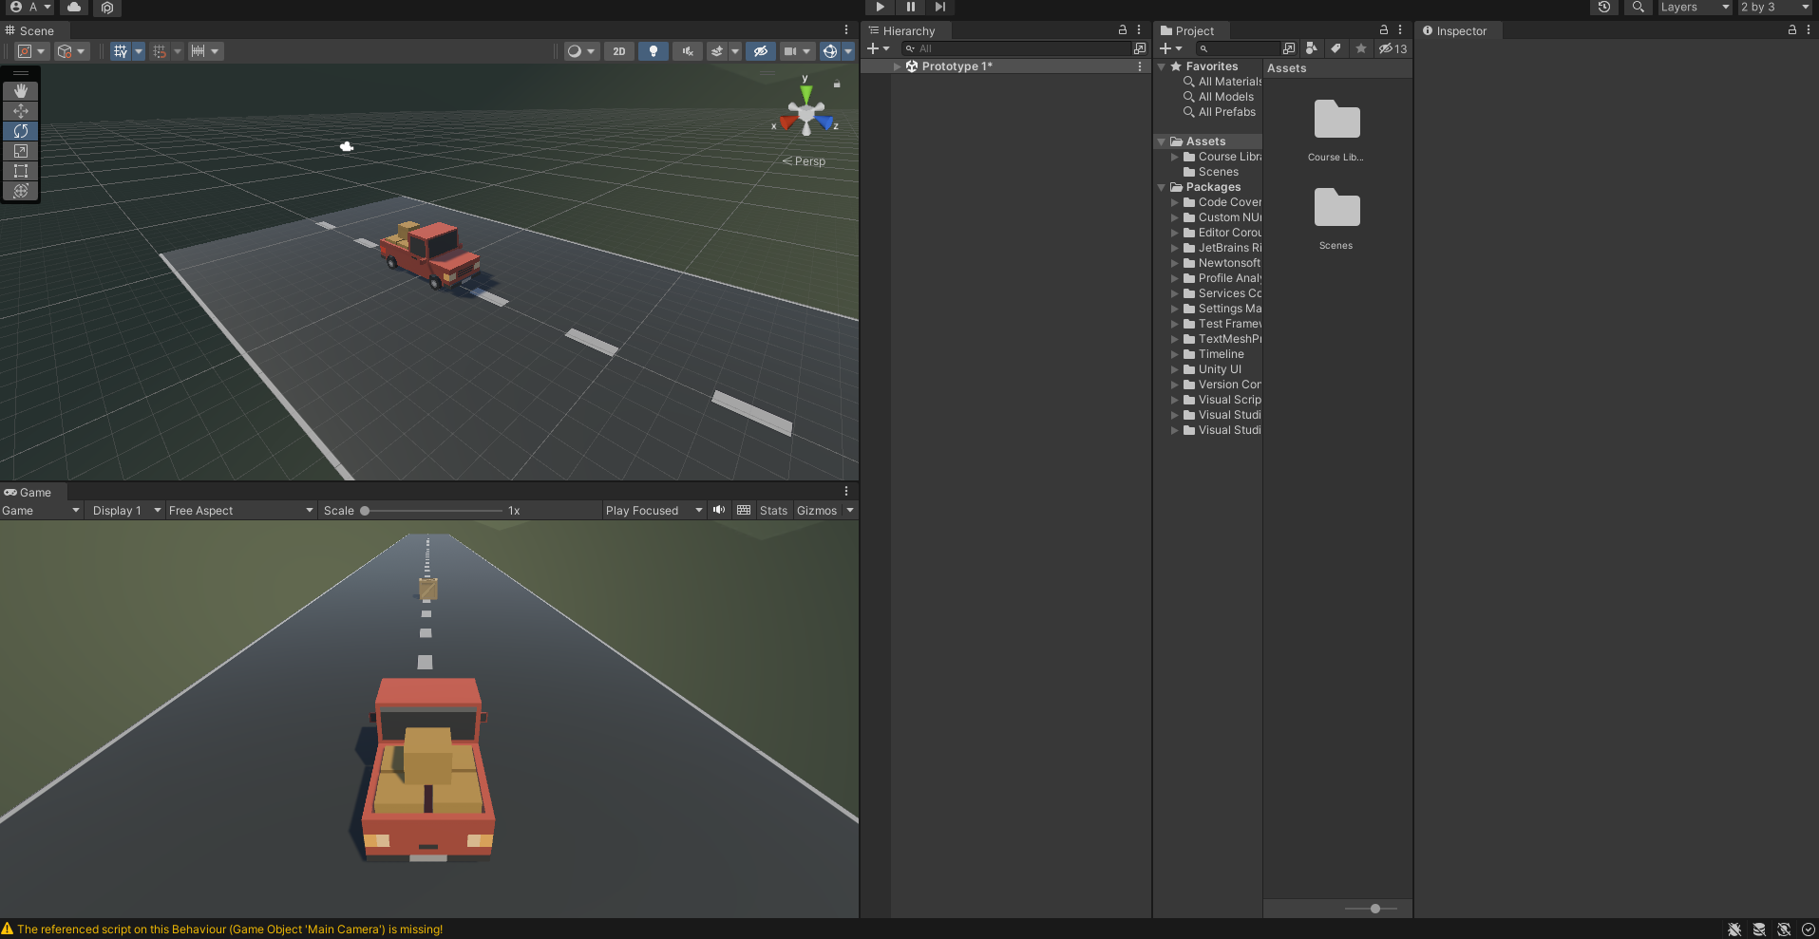Select the Hand view tool
Screen dimensions: 1819x939
click(21, 91)
